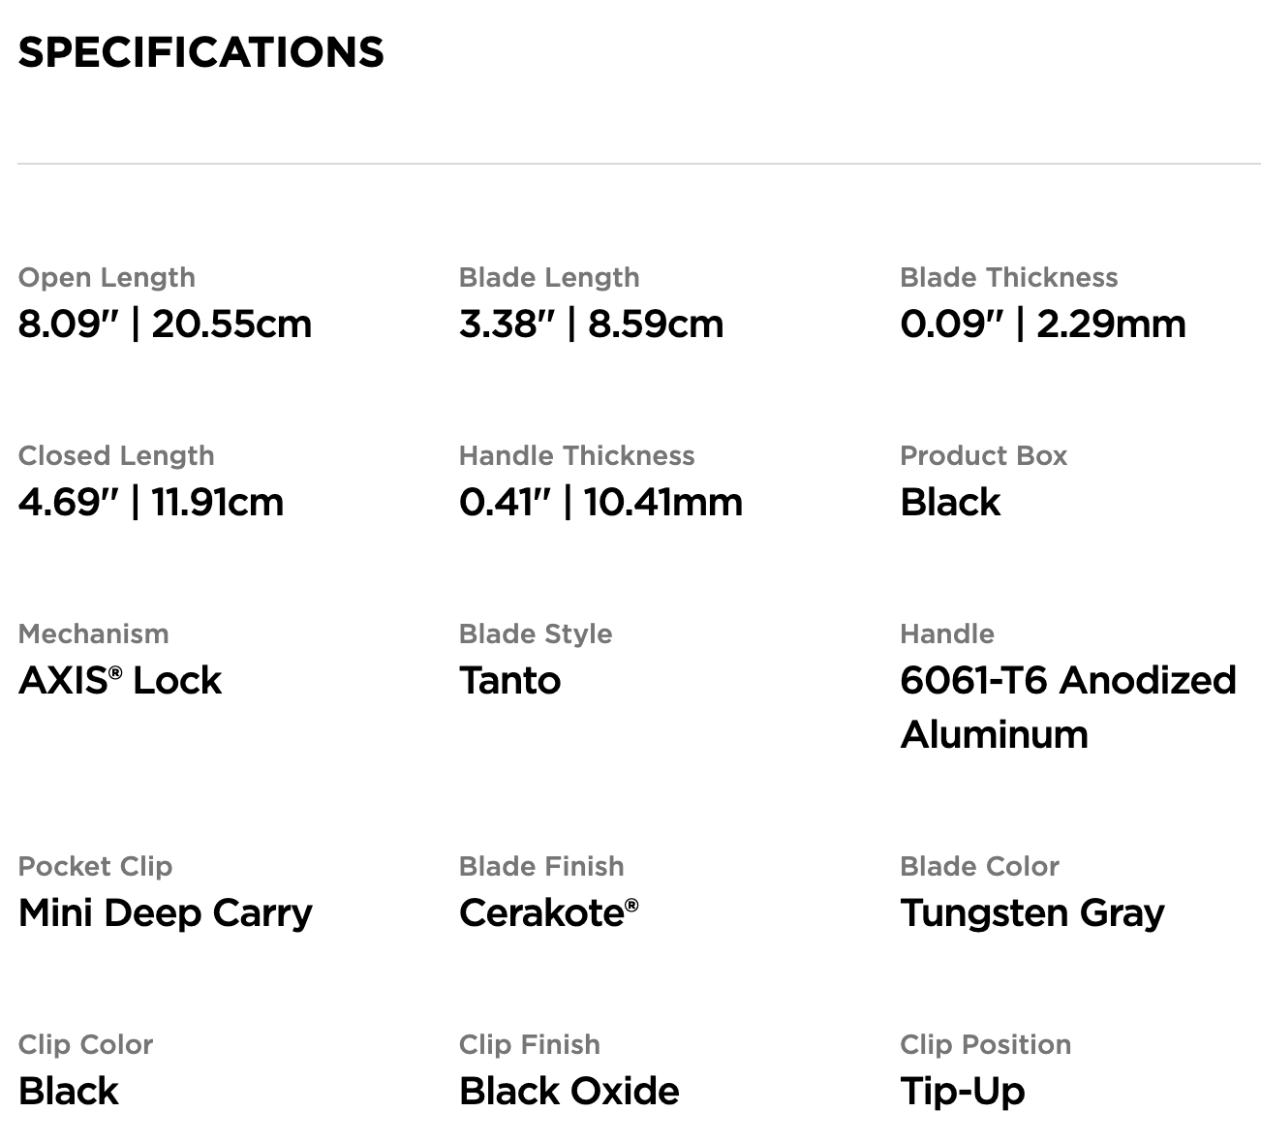This screenshot has width=1261, height=1143.
Task: Click the Mechanism label
Action: tap(93, 633)
